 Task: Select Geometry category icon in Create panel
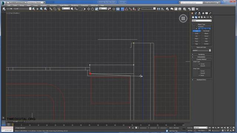point(193,17)
